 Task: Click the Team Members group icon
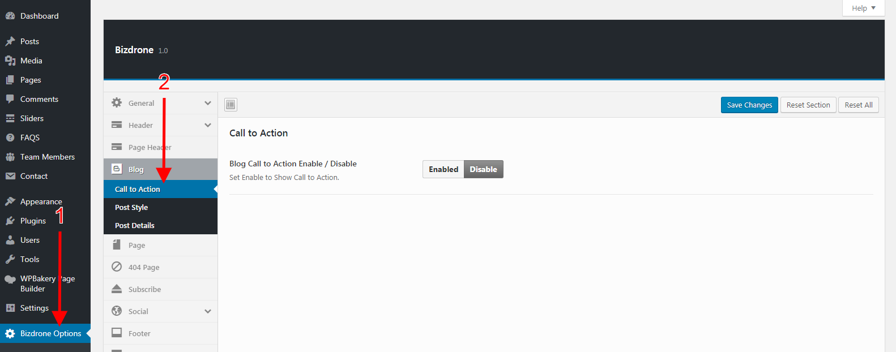[10, 157]
